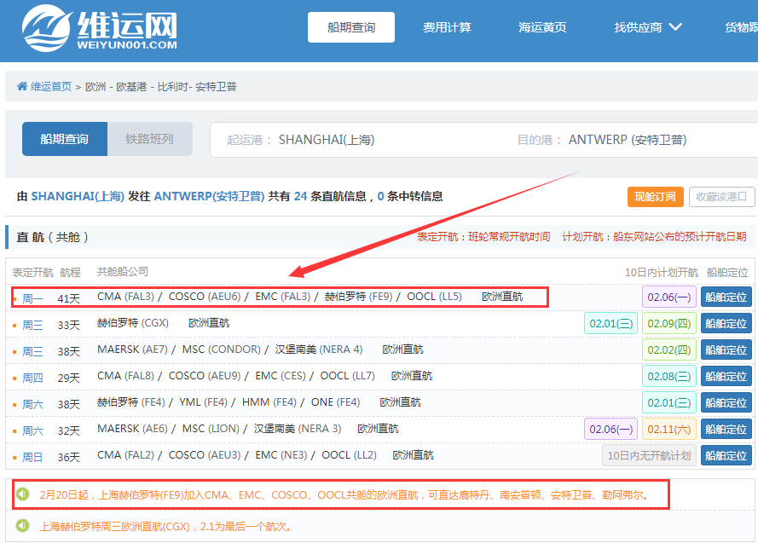Click the home icon in the breadcrumb
Screen dimensions: 758x543
[23, 85]
